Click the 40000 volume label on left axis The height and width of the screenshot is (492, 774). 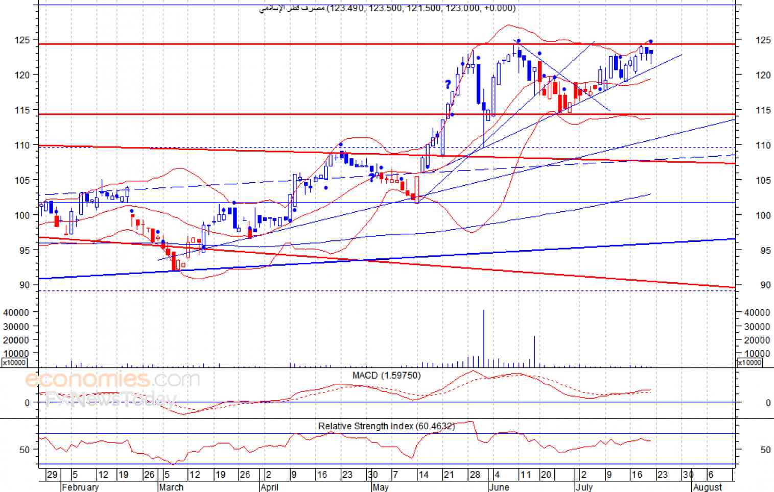16,312
